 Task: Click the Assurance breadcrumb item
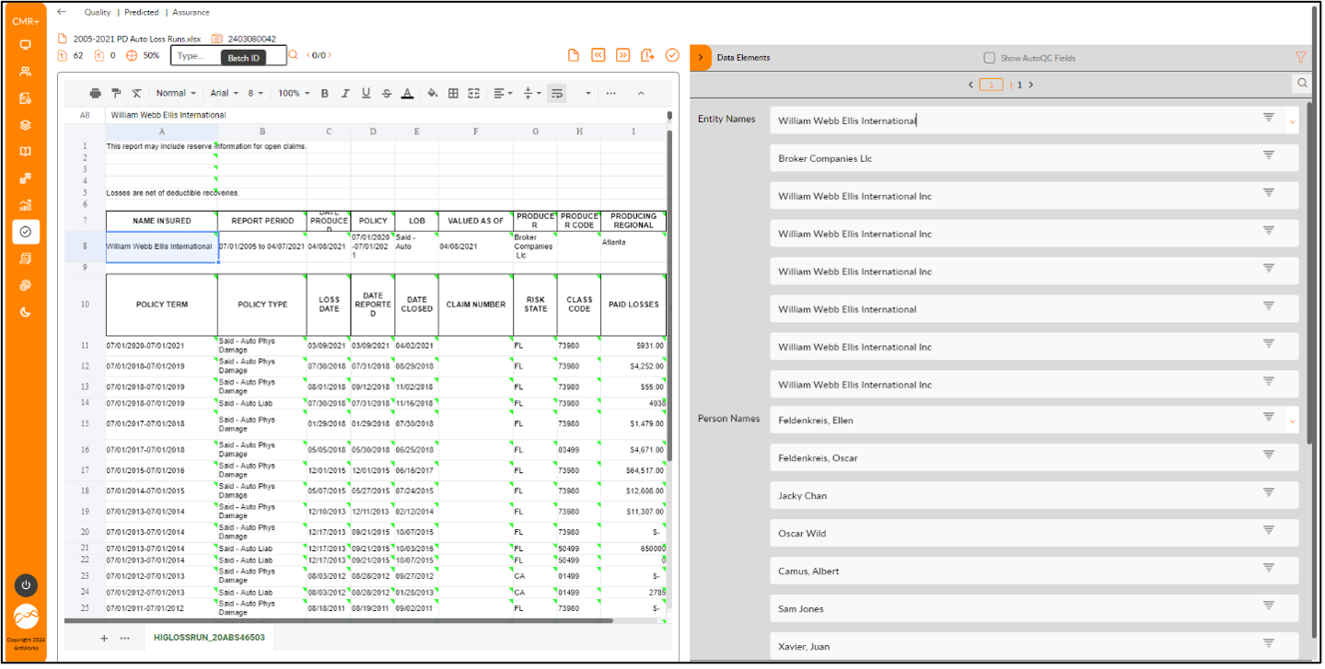[x=191, y=13]
